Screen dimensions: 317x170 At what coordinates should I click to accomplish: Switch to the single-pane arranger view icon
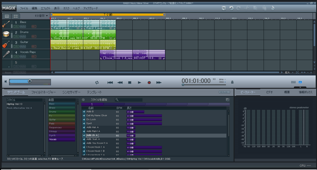[7, 16]
